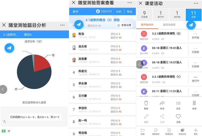Open 资源 folder icon in bottom bar

pyautogui.click(x=143, y=131)
